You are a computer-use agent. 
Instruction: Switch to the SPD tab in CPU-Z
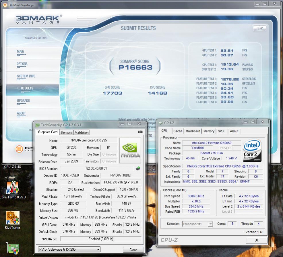[220, 131]
